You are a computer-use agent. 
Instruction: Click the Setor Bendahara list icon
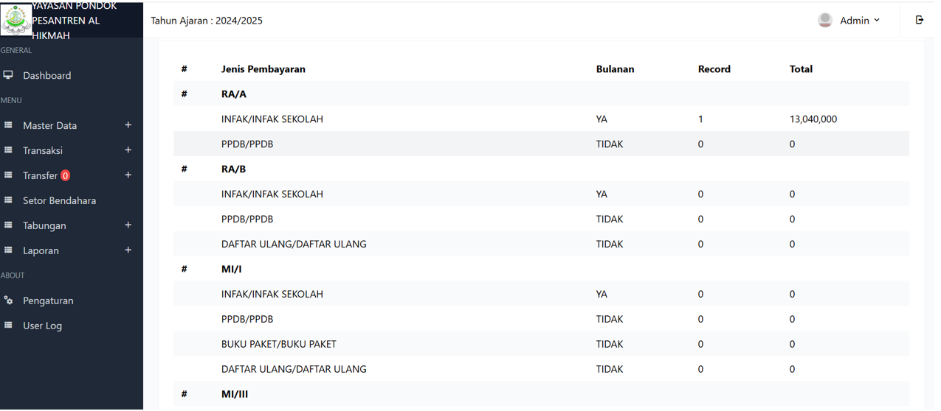[8, 200]
